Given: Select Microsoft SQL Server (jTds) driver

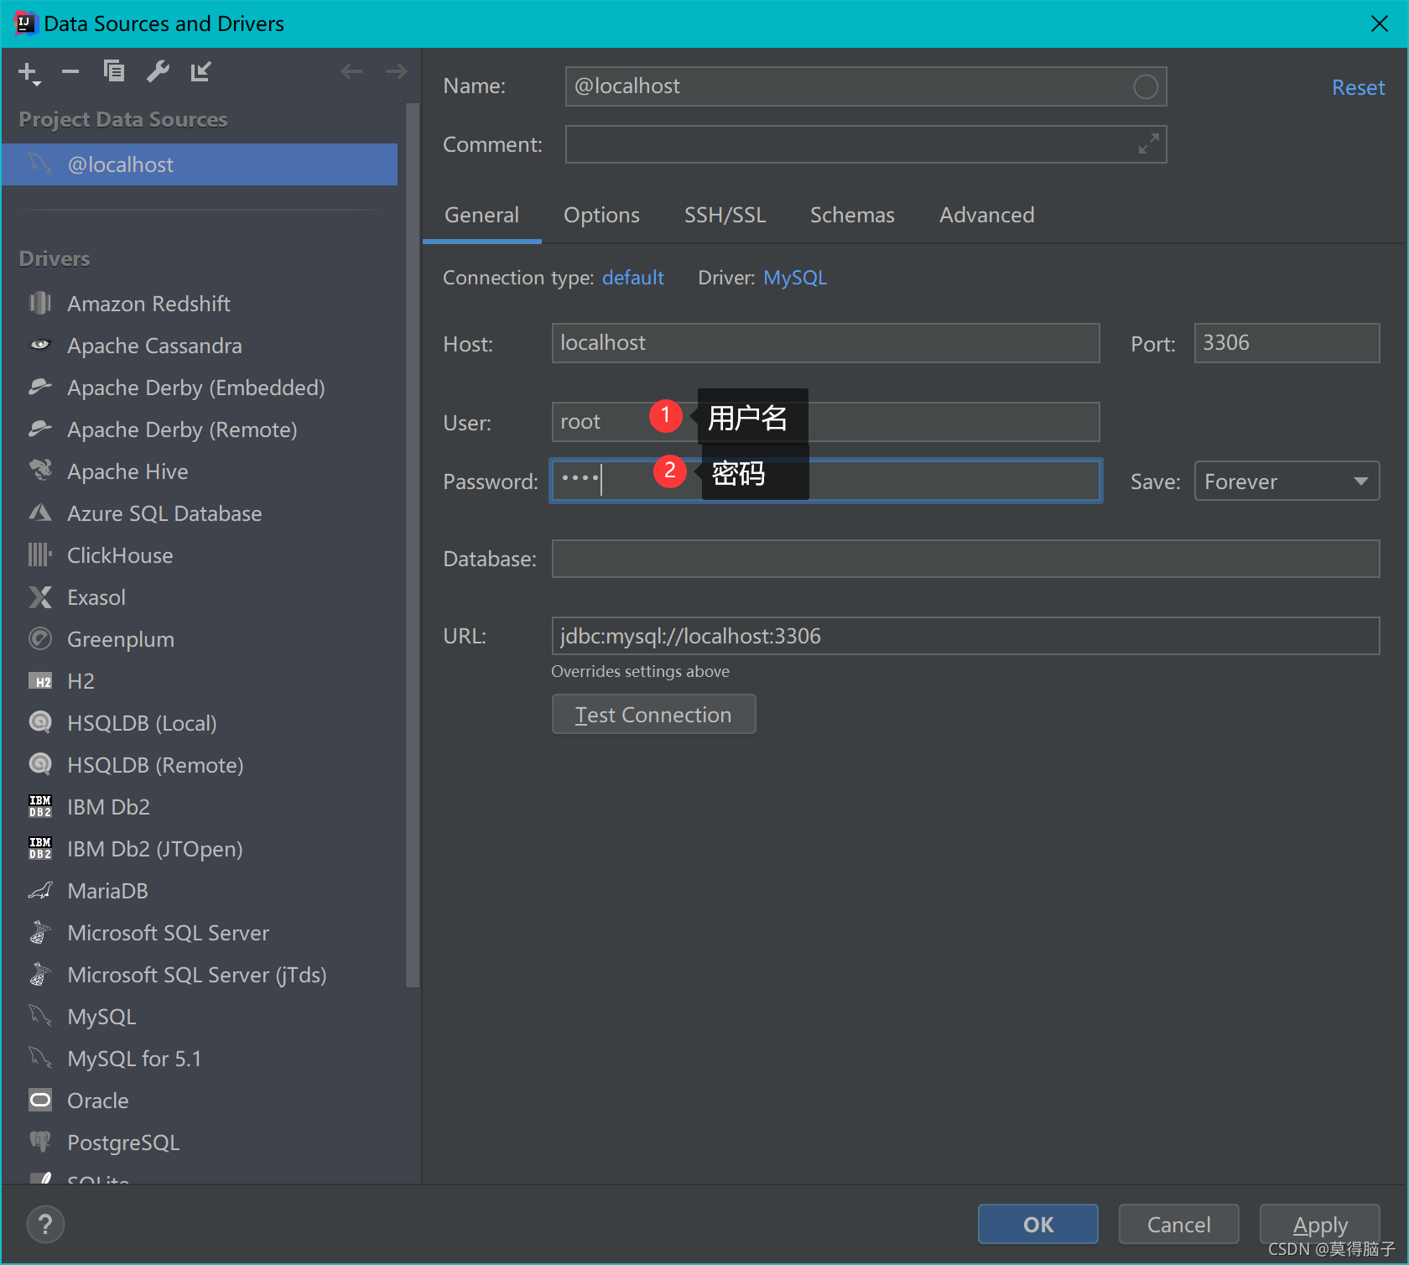Looking at the screenshot, I should (x=200, y=975).
